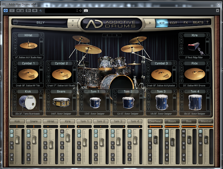Select next HiHat sample with slot down arrow

tap(15, 43)
